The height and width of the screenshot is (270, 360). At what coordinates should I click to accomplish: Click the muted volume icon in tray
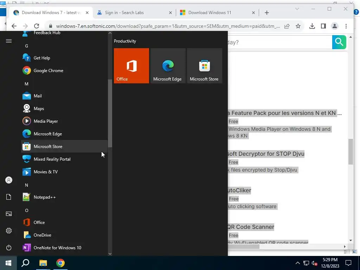point(315,263)
